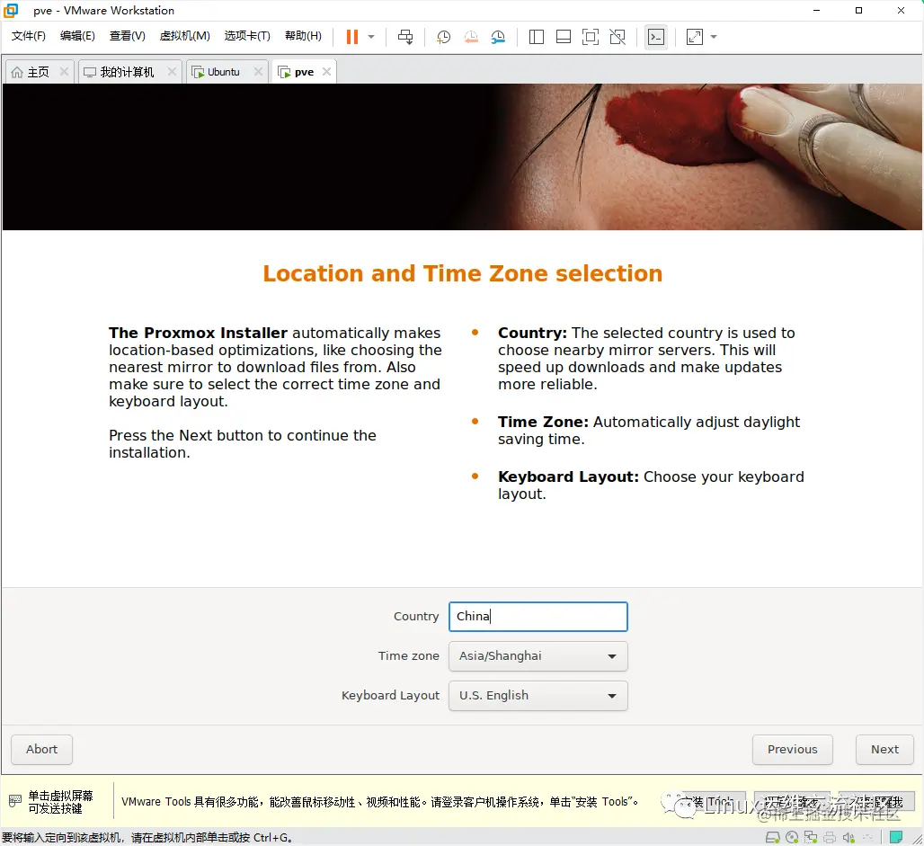Click the printer status bar icon
Viewport: 924px width, 846px height.
click(830, 837)
